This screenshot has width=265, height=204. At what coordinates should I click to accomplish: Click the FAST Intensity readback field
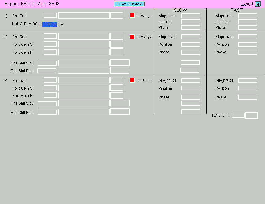coord(248,22)
